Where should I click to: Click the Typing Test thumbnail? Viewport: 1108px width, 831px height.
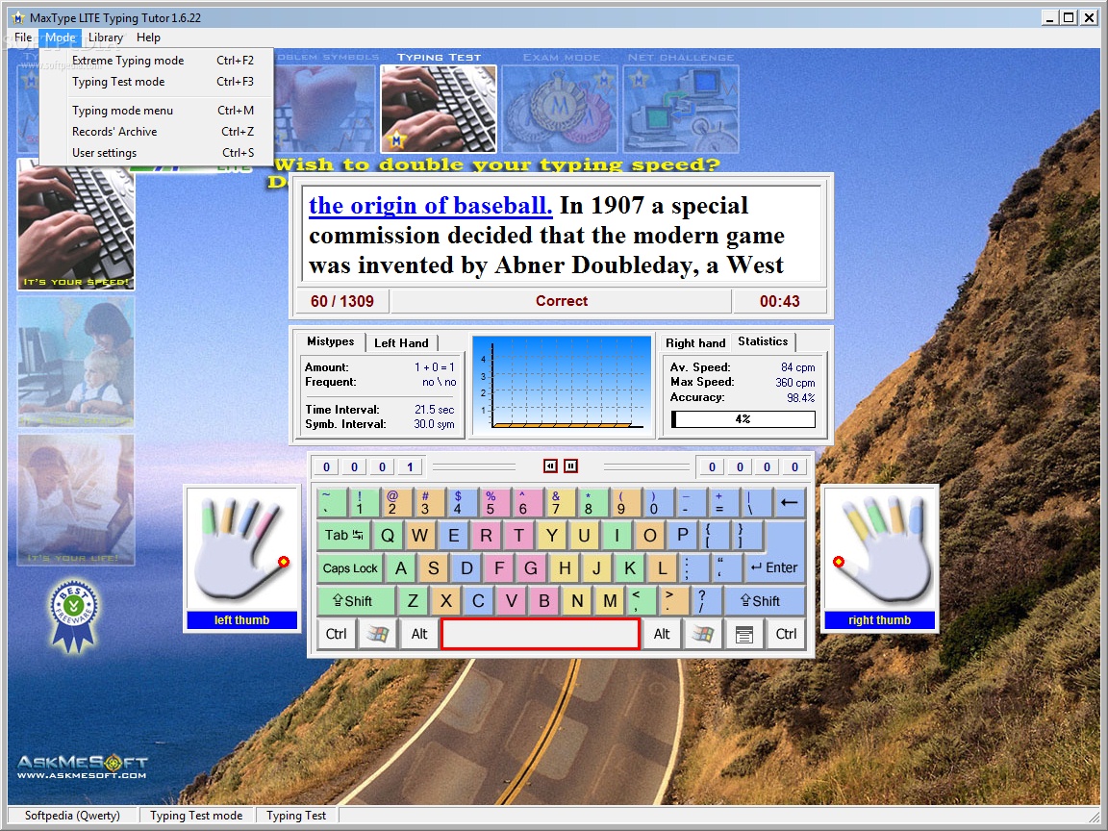(439, 109)
